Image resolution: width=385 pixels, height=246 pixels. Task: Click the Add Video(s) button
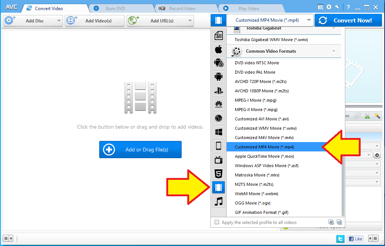pyautogui.click(x=95, y=21)
